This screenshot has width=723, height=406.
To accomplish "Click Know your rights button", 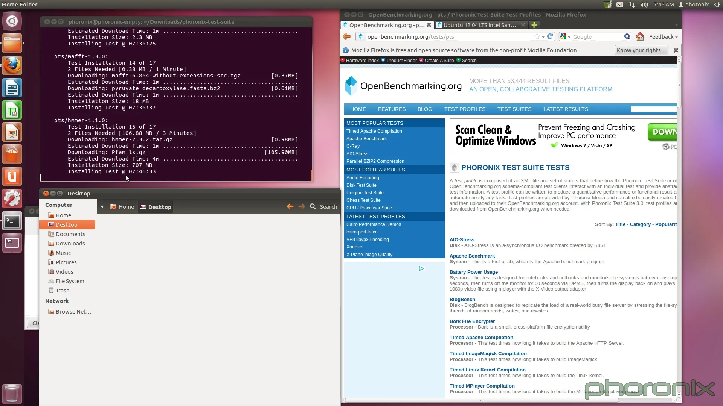I will [641, 50].
